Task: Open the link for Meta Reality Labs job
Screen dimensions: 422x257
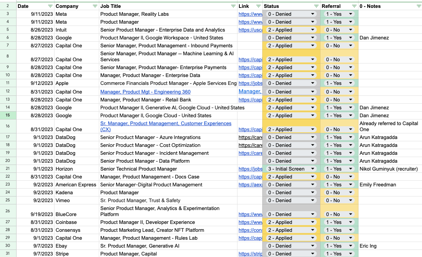Action: click(x=250, y=14)
